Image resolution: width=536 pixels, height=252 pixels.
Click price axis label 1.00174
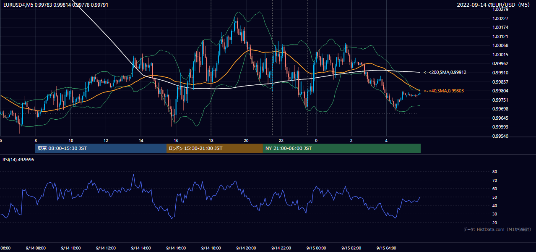coord(501,27)
